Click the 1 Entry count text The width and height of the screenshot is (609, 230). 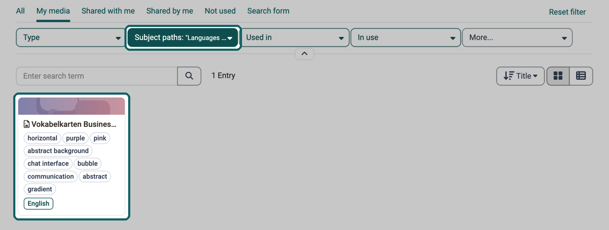click(223, 76)
